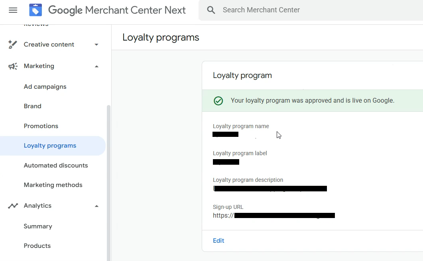423x261 pixels.
Task: Click the Analytics line-chart icon
Action: (12, 205)
